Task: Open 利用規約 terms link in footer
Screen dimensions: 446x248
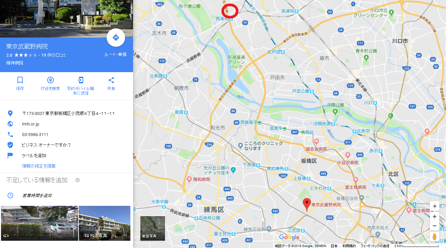Action: coord(349,246)
